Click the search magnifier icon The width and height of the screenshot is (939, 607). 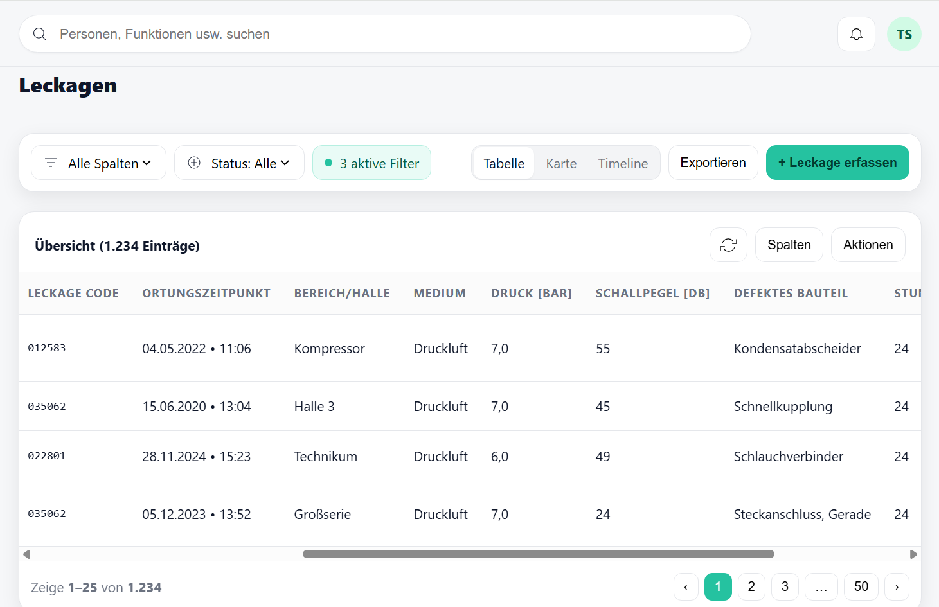point(40,34)
